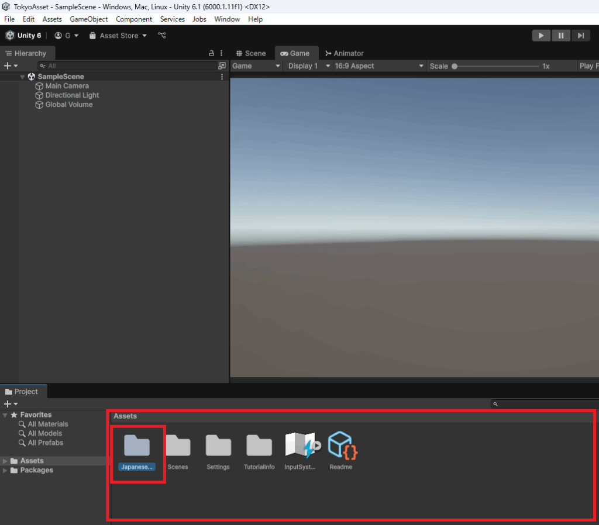Select the All Models saved search
599x525 pixels.
40,434
